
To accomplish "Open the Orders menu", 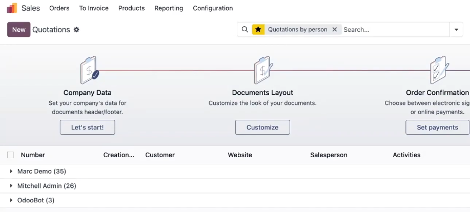I will [x=59, y=8].
